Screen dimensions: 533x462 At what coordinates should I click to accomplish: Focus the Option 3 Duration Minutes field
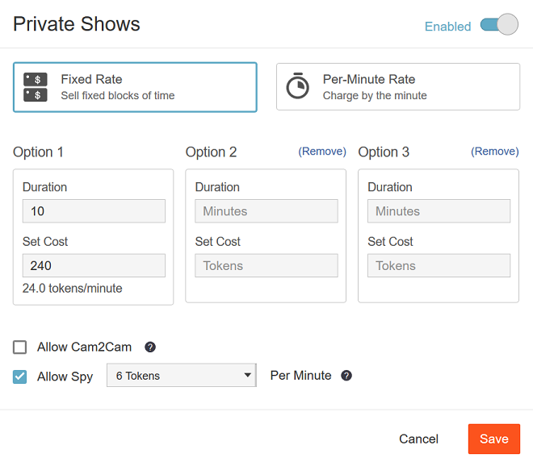tap(439, 211)
